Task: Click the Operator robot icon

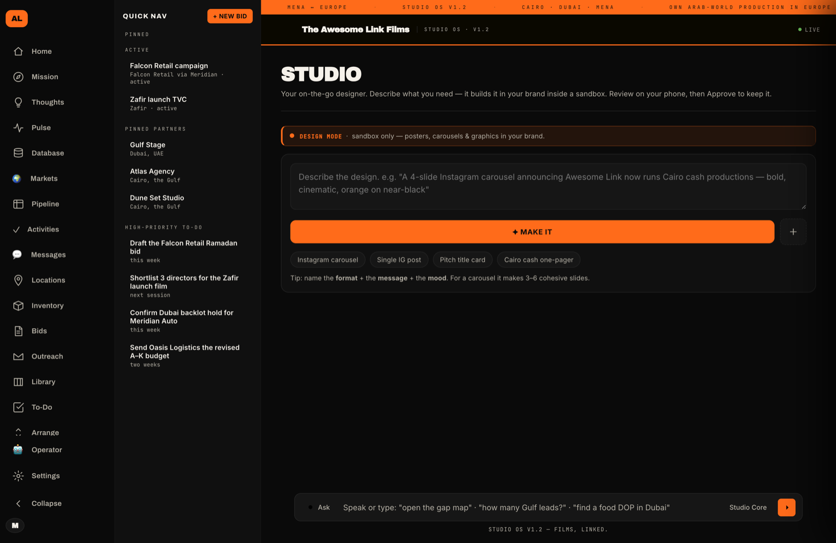Action: click(x=18, y=450)
